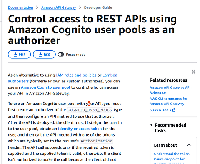The height and width of the screenshot is (164, 200).
Task: Click the SDKs & Tools external-link icon
Action: coord(174,110)
